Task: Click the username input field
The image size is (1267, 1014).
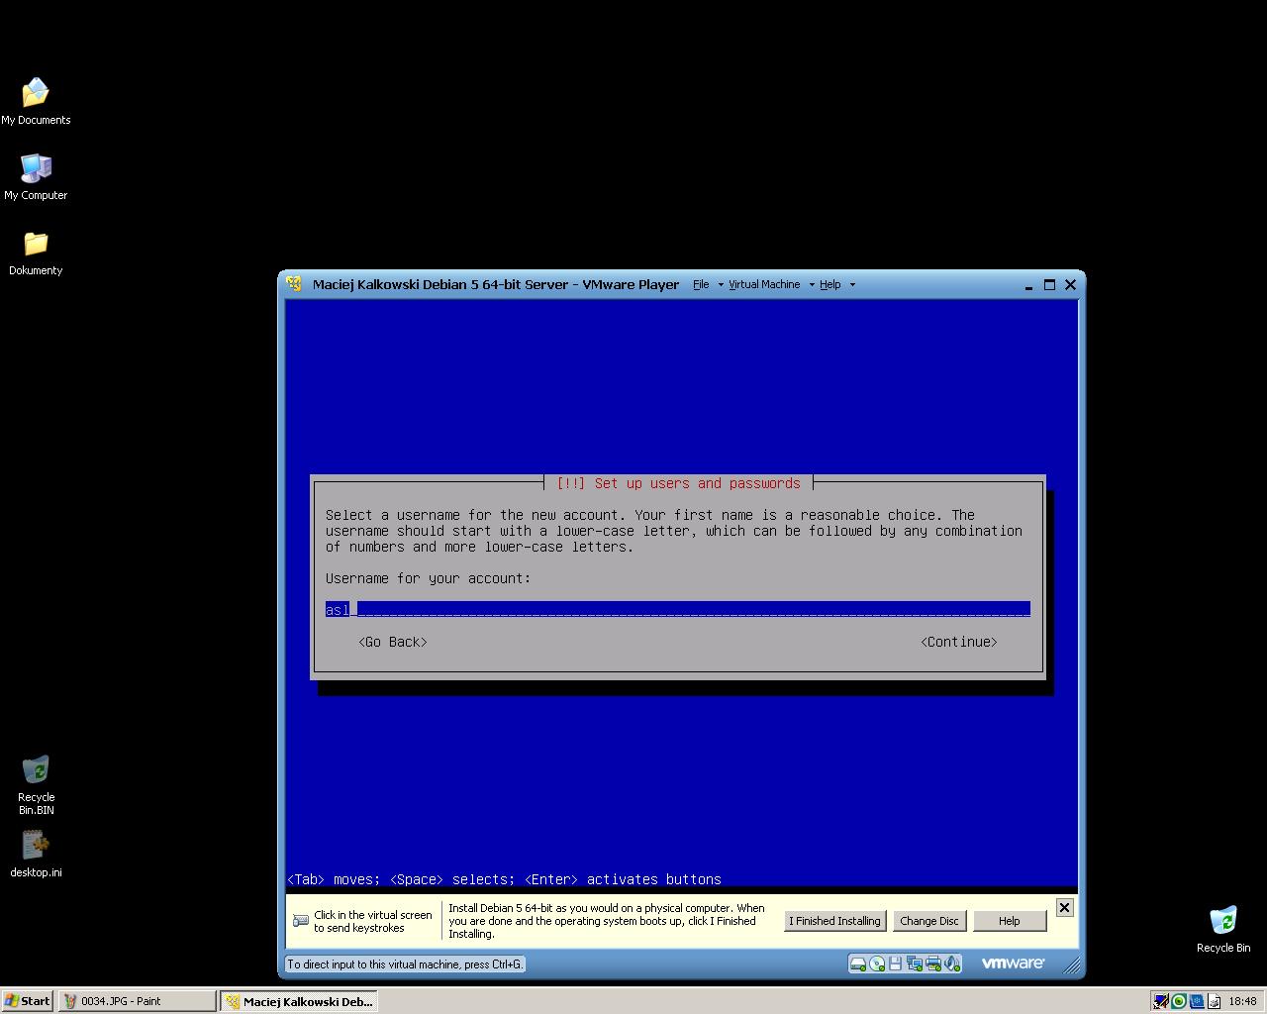Action: click(678, 609)
